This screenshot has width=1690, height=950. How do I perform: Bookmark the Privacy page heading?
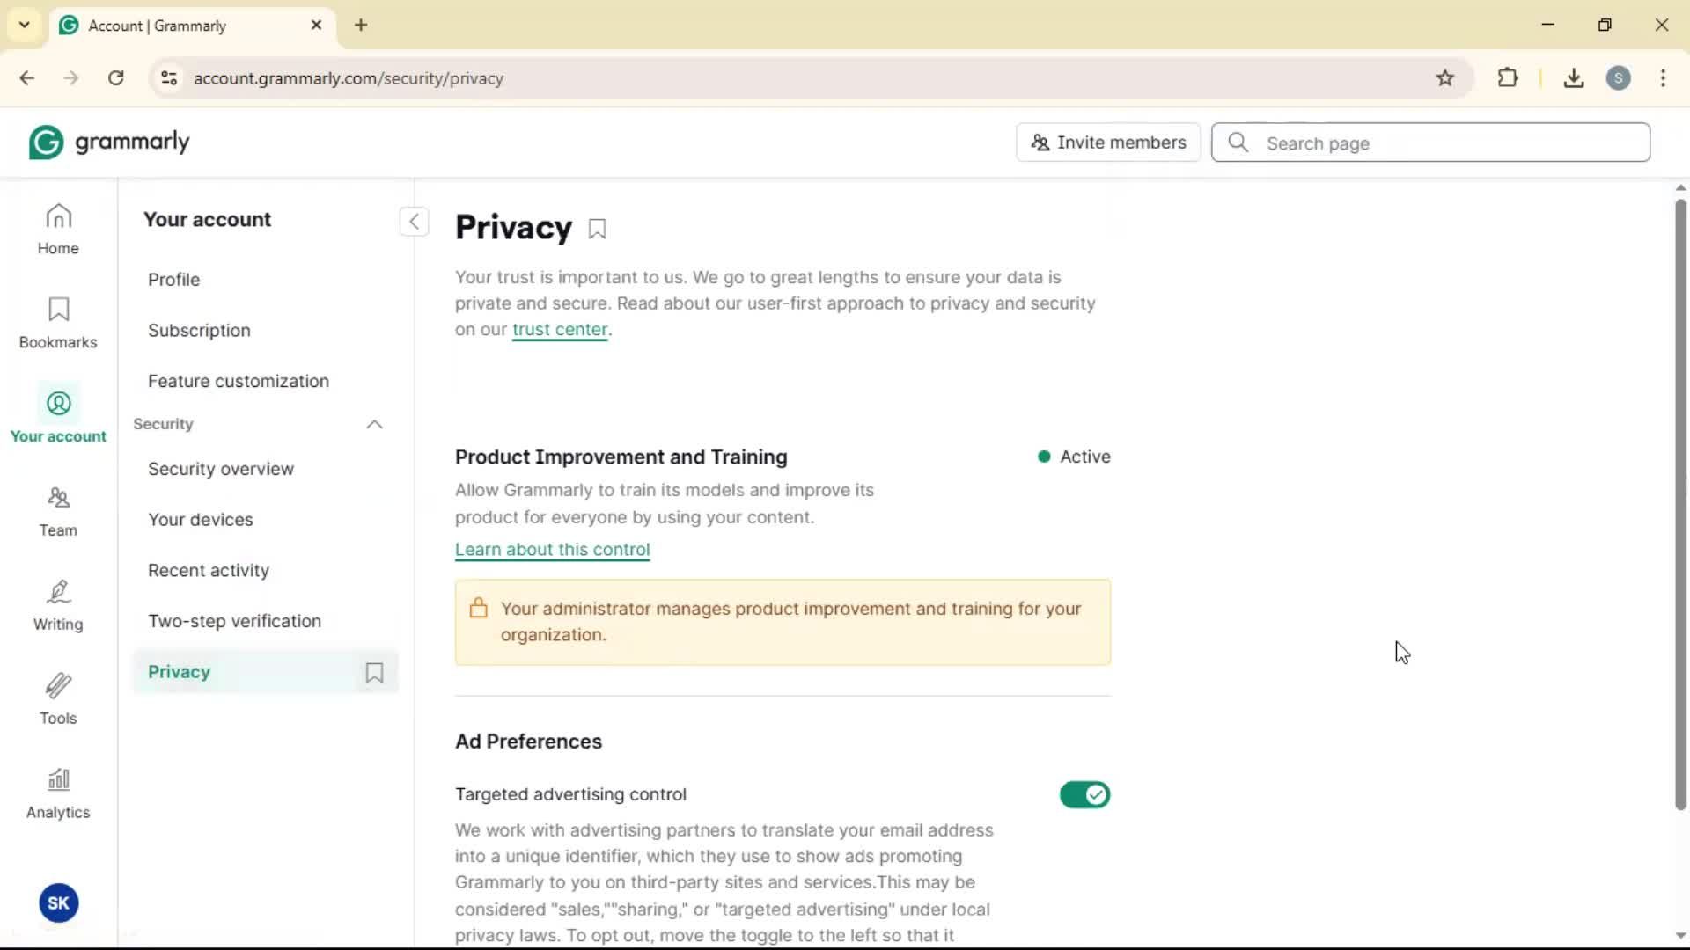[598, 229]
